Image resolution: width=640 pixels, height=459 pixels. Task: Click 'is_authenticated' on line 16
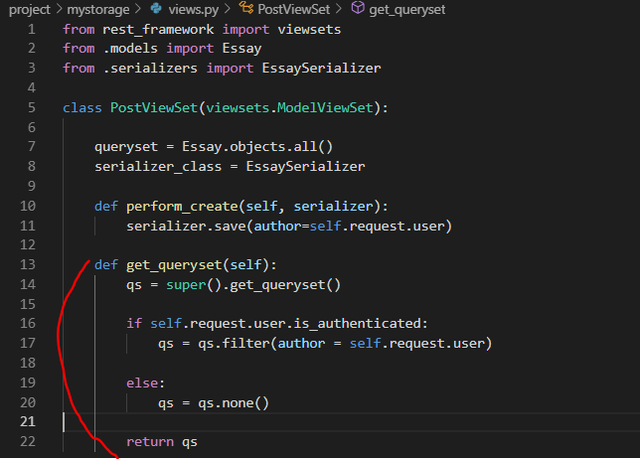(x=357, y=324)
